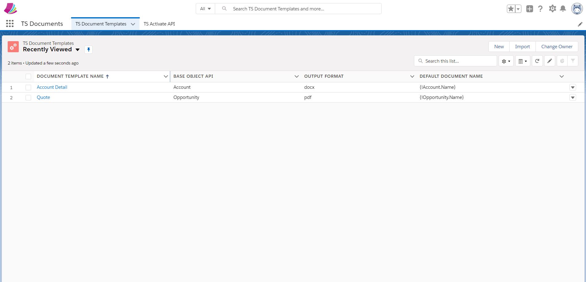The image size is (586, 282).
Task: Open the Display As table icon
Action: tap(521, 61)
